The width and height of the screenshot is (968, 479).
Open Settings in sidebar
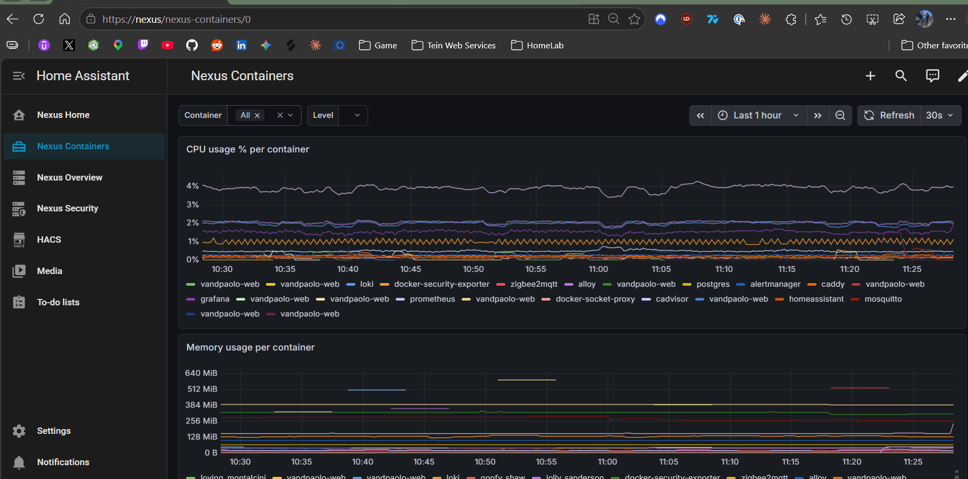[84, 431]
